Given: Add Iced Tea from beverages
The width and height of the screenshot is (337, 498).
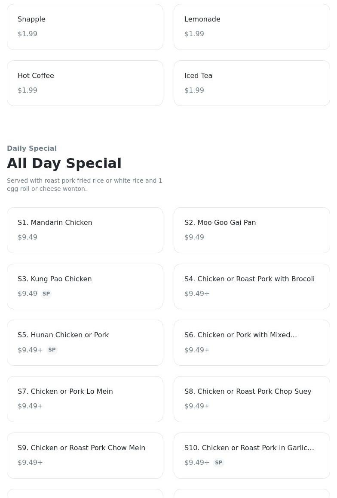Looking at the screenshot, I should [x=251, y=83].
